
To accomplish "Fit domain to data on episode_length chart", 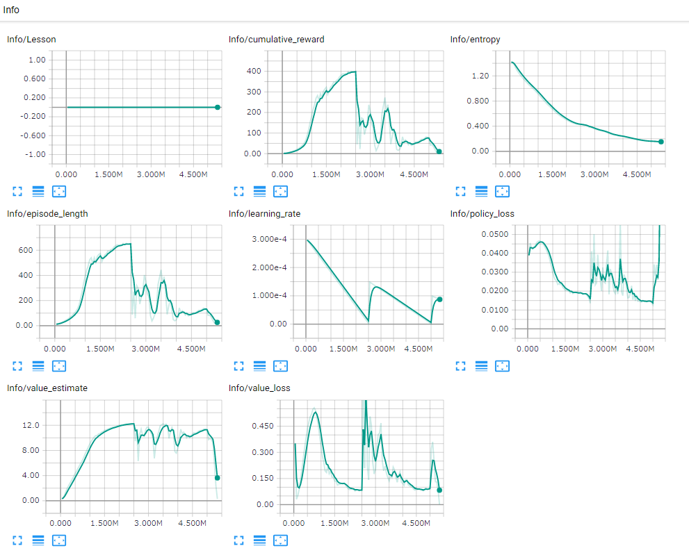I will pyautogui.click(x=59, y=366).
